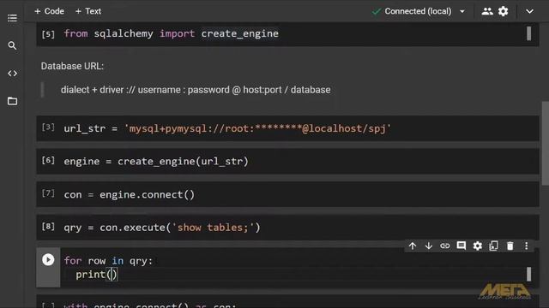Viewport: 549px width, 308px height.
Task: Copy link to cell icon
Action: point(444,246)
